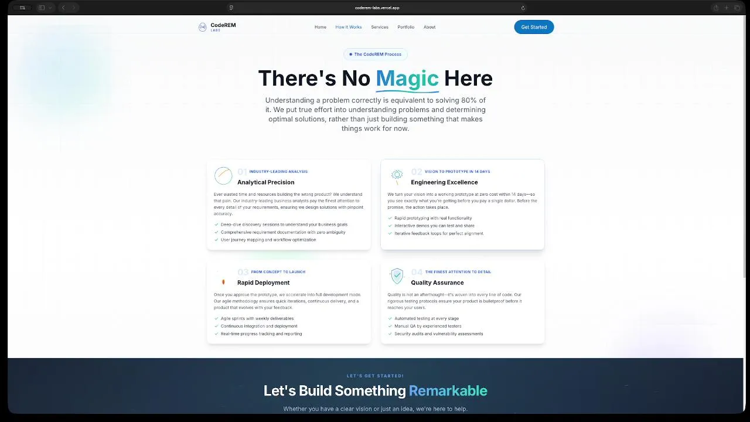Click 'Real-time progress tracking and reporting' text
This screenshot has width=750, height=422.
tap(261, 333)
